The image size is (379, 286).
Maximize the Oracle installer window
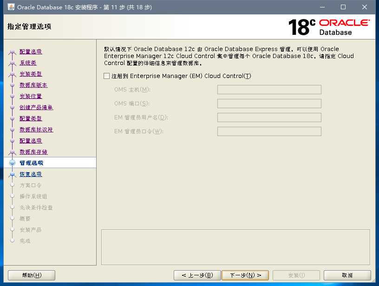(343, 7)
